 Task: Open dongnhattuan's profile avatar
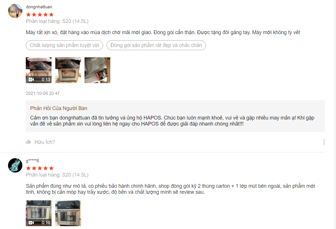15,11
